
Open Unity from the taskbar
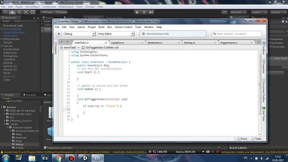[x=85, y=158]
